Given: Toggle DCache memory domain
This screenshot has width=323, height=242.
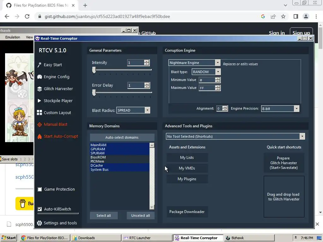Looking at the screenshot, I should point(120,165).
